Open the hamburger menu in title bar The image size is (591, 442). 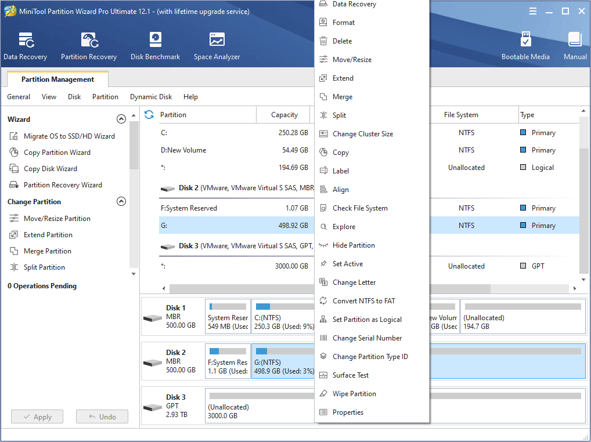(532, 11)
